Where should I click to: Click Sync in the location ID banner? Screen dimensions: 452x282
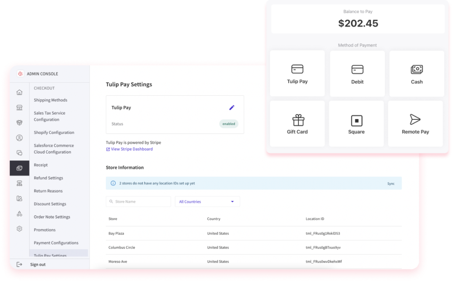(x=391, y=184)
